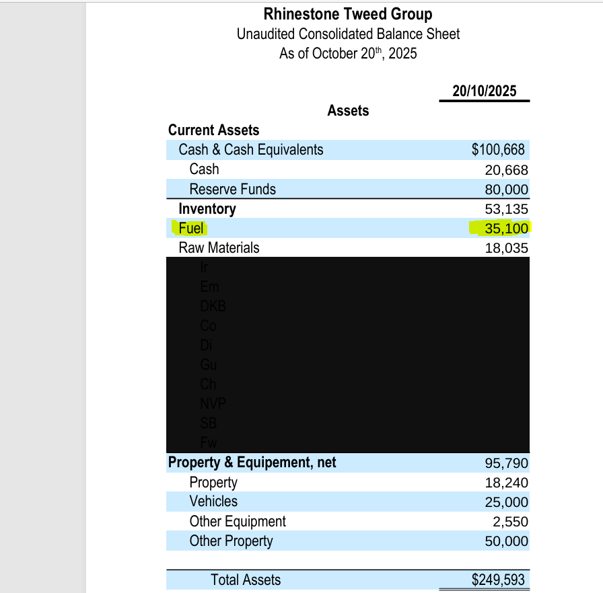Select the Cash & Cash Equivalents row label
Viewport: 603px width, 593px height.
click(x=250, y=150)
